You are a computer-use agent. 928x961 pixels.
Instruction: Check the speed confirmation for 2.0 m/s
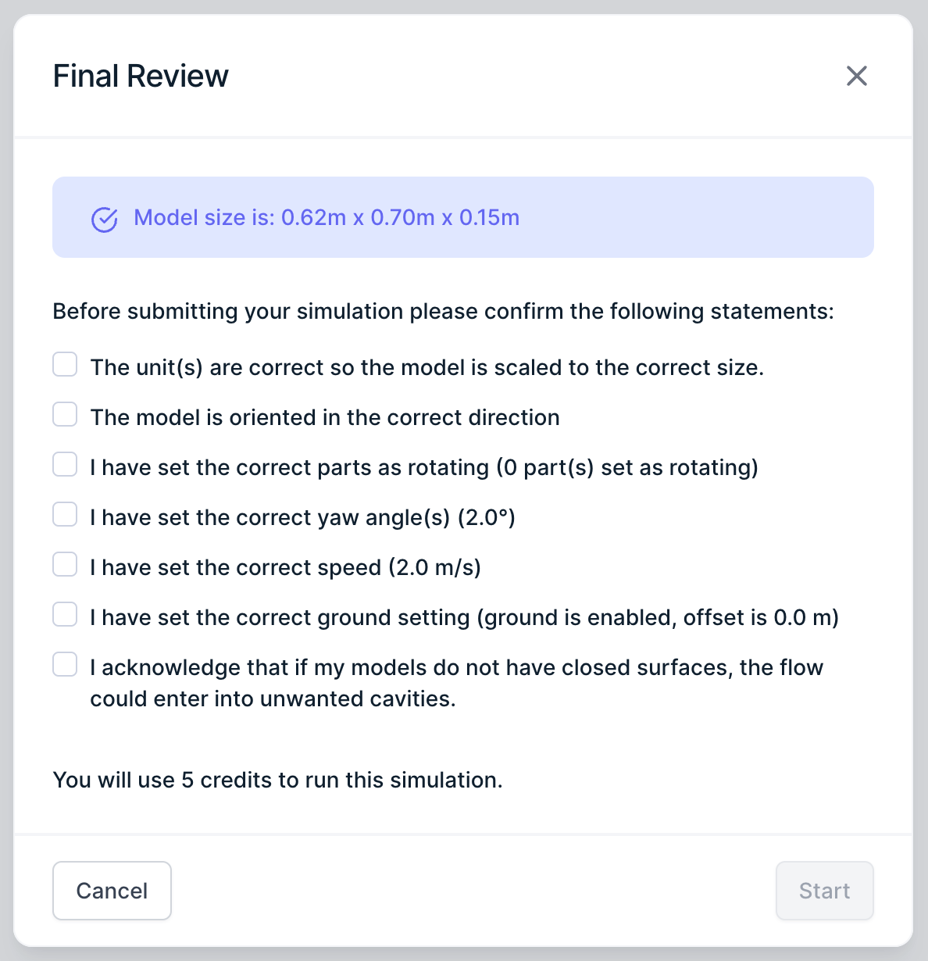click(x=64, y=564)
